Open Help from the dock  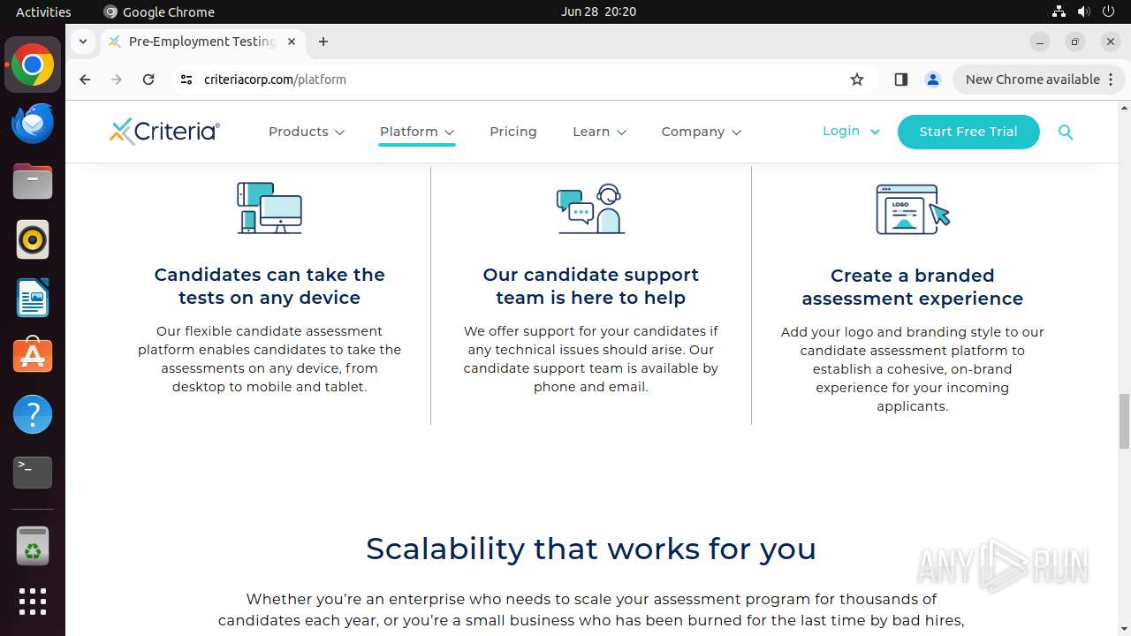click(x=33, y=414)
